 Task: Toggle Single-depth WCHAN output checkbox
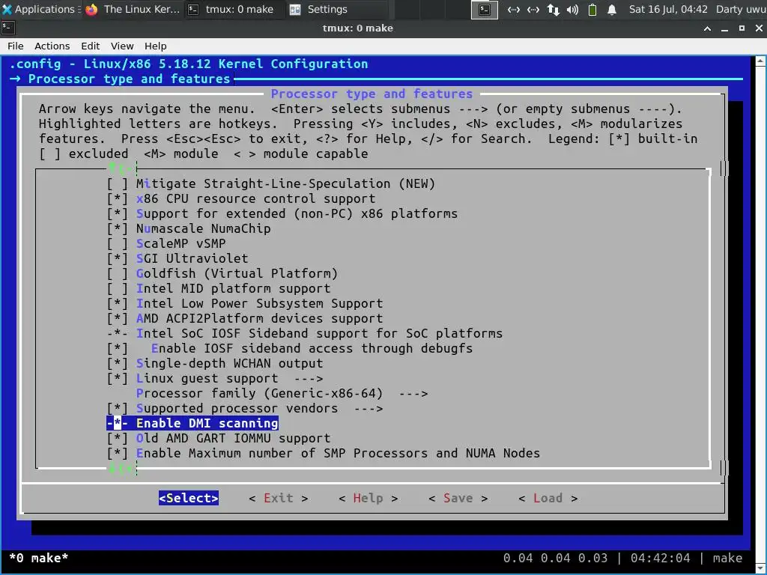(117, 364)
